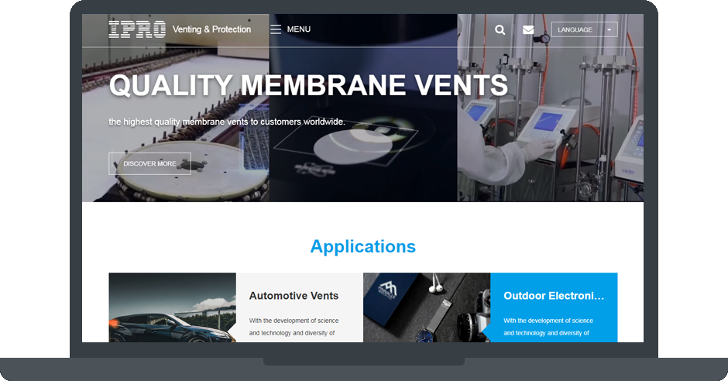Screen dimensions: 728x381
Task: Click the MENU label
Action: point(298,29)
